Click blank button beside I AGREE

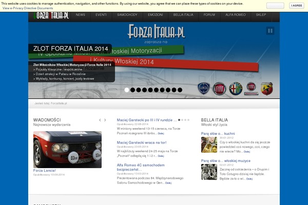coord(275,6)
